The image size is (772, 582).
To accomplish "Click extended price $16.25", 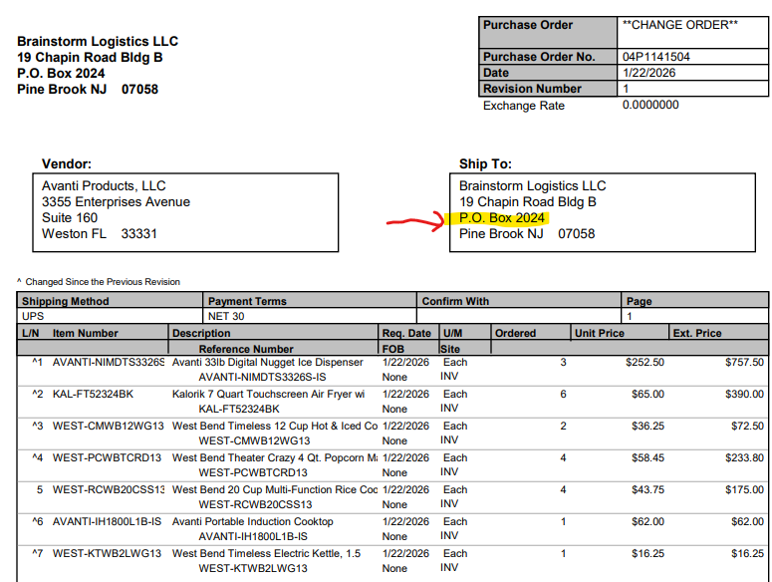I will point(747,554).
